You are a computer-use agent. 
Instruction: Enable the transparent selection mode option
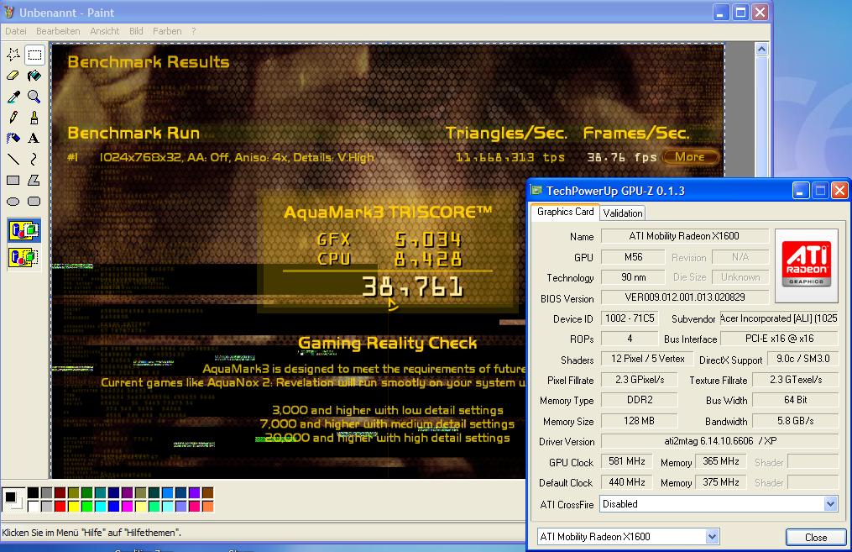coord(24,257)
